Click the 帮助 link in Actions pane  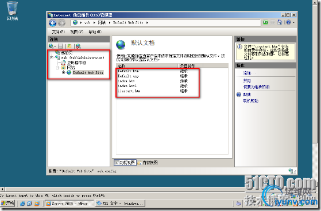[247, 95]
